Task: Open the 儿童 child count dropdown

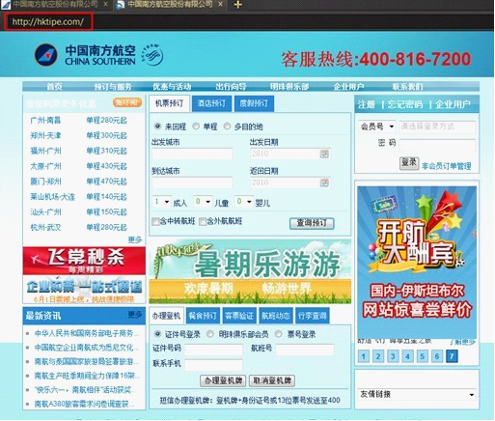Action: coord(203,202)
